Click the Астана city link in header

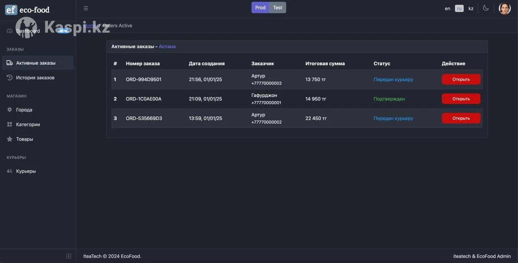coord(167,47)
